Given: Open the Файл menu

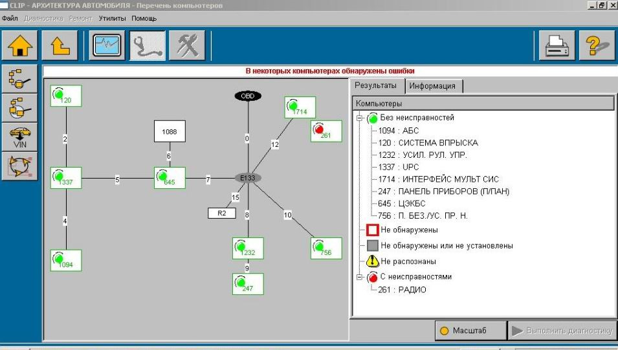Looking at the screenshot, I should (x=10, y=18).
